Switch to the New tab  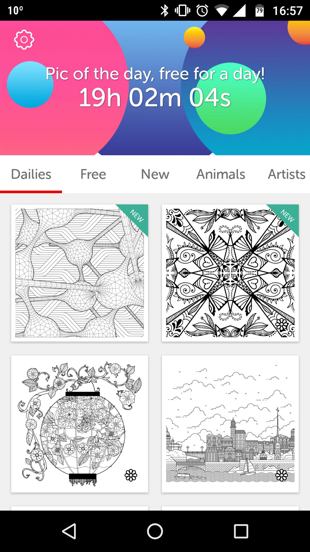[155, 174]
